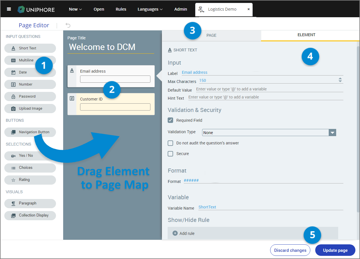Image resolution: width=360 pixels, height=259 pixels.
Task: Select the Choices element button
Action: click(30, 168)
